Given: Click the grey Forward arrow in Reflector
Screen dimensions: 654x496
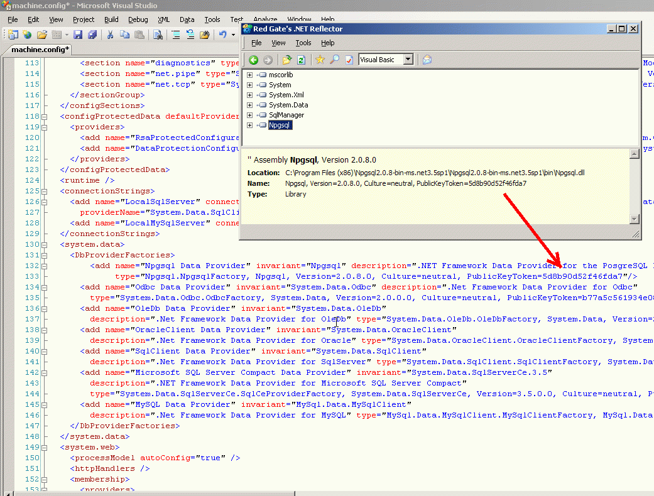Looking at the screenshot, I should [x=268, y=60].
